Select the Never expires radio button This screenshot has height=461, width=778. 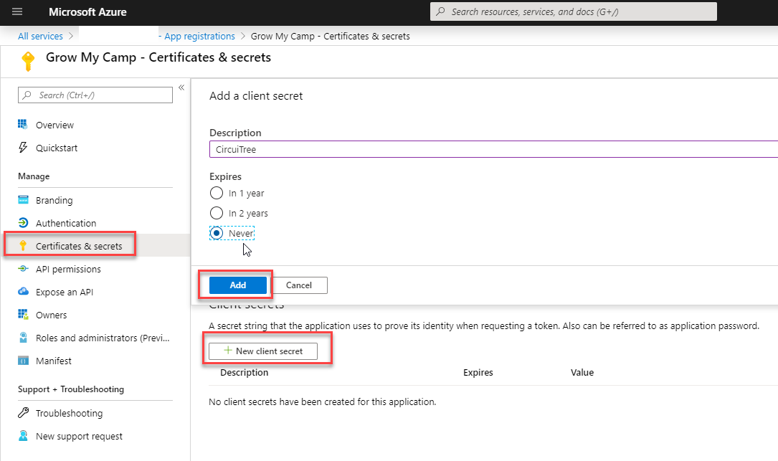point(217,233)
